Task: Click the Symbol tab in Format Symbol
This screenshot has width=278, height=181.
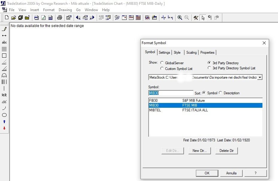Action: (150, 52)
